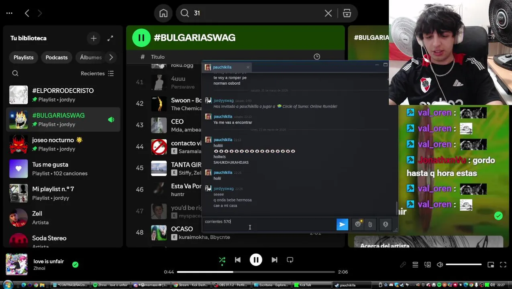This screenshot has width=512, height=289.
Task: Send the Steam chat message
Action: [x=342, y=225]
